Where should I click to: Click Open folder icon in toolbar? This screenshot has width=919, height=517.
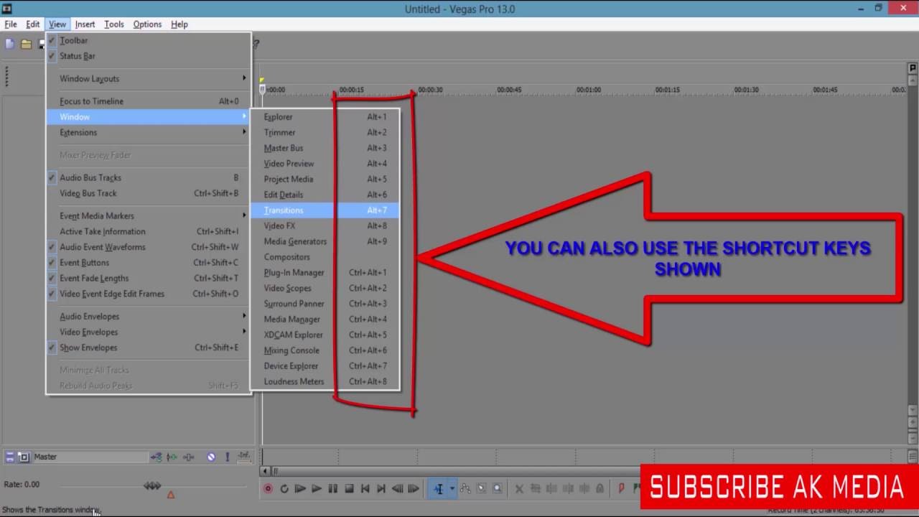26,44
